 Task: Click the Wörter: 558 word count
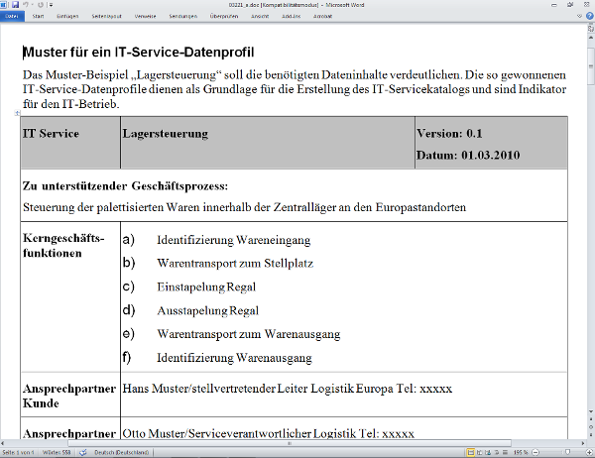point(59,452)
